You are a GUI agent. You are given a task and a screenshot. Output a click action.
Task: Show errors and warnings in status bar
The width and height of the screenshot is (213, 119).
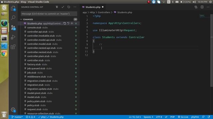[30, 117]
